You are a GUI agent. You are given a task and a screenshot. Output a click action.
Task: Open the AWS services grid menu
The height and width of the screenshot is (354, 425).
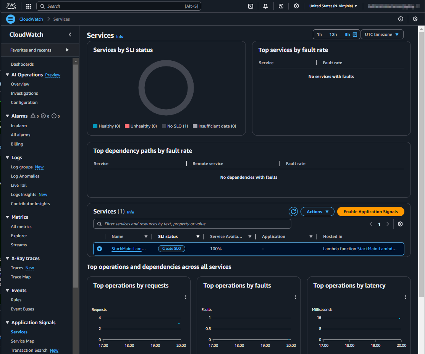coord(29,6)
